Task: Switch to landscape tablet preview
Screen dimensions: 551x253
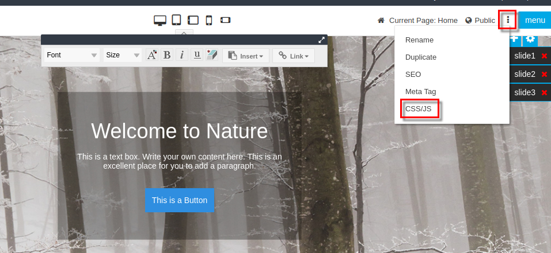Action: [x=193, y=21]
